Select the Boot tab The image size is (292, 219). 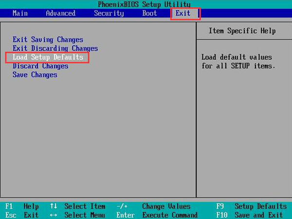click(x=149, y=13)
